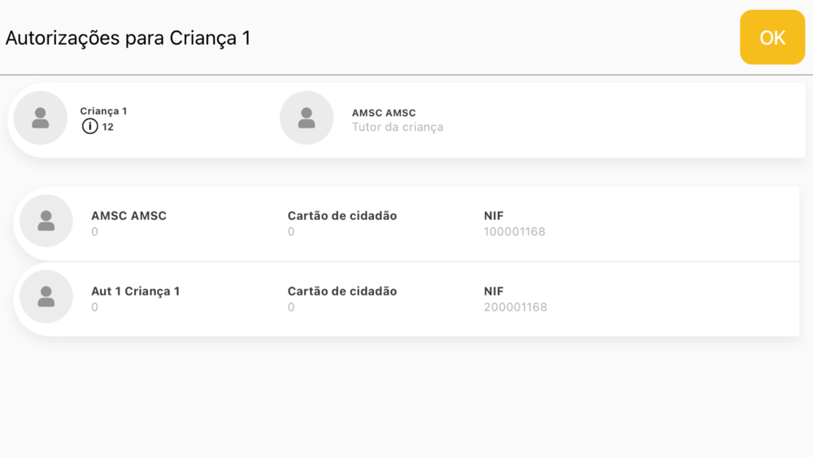813x457 pixels.
Task: Click AMSC AMSC tutor name in top card
Action: 384,113
